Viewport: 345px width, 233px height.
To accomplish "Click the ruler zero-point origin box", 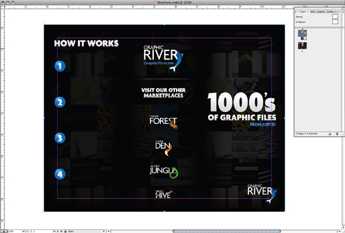I will pyautogui.click(x=2, y=6).
